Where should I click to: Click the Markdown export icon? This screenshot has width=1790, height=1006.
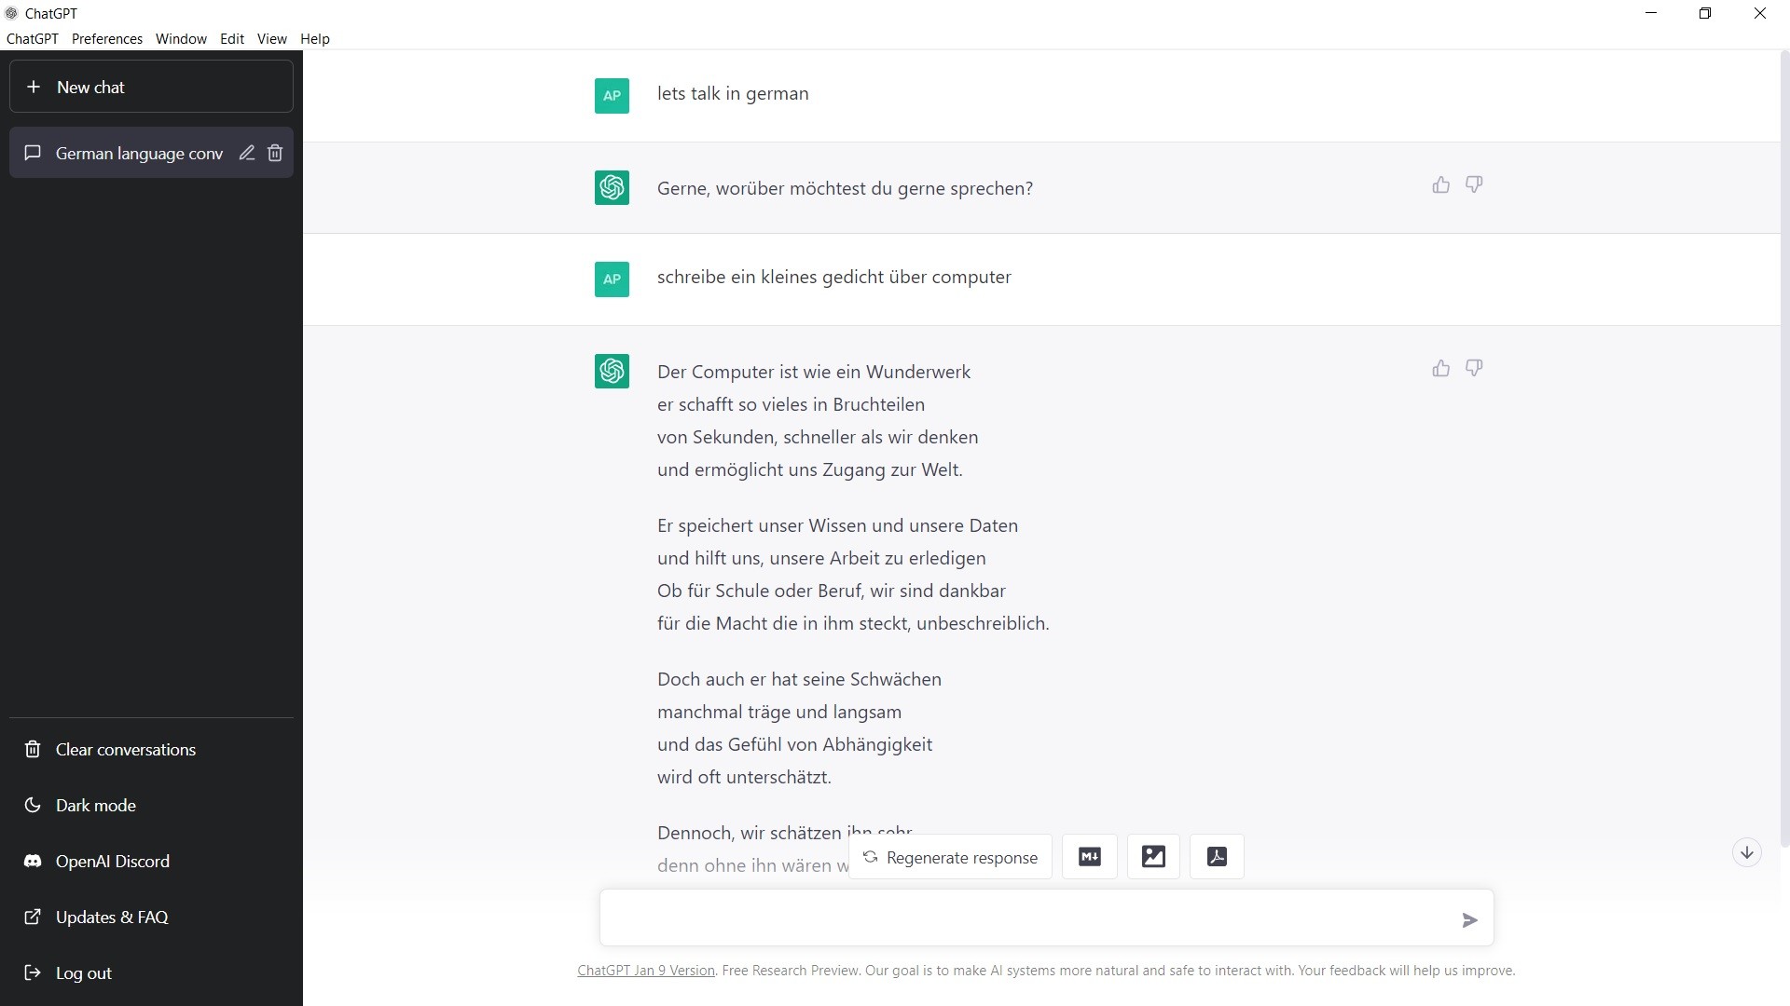point(1089,856)
